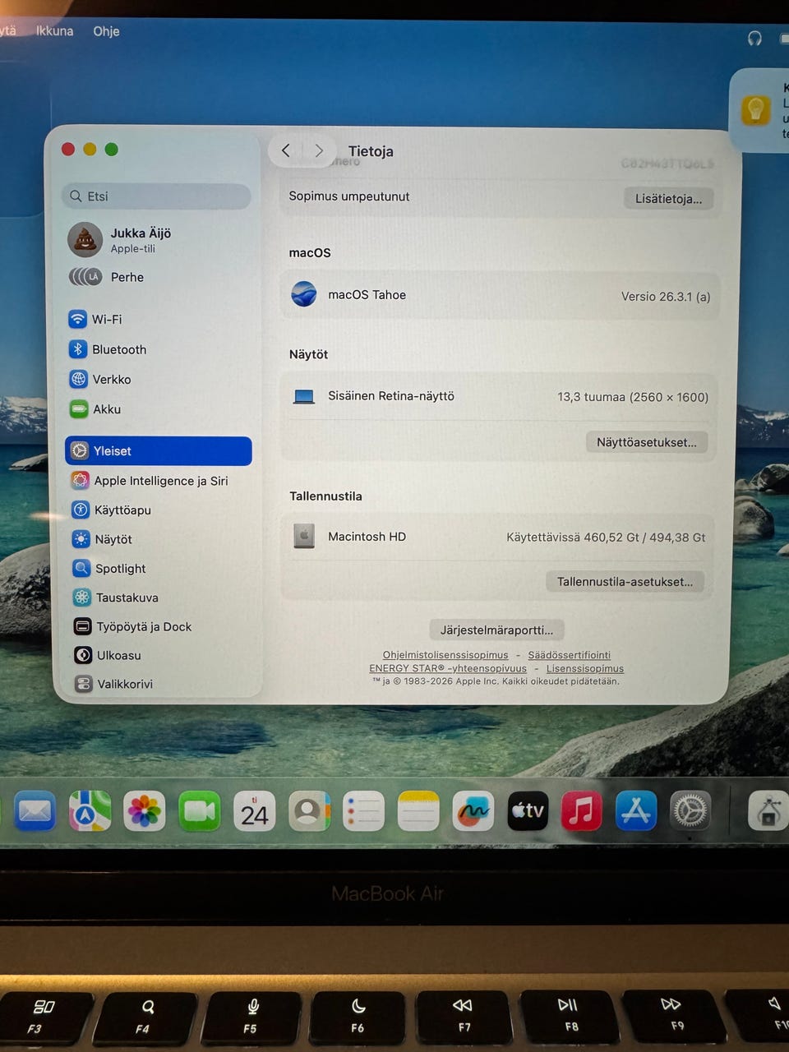
Task: Launch Photos from the Dock
Action: [144, 811]
